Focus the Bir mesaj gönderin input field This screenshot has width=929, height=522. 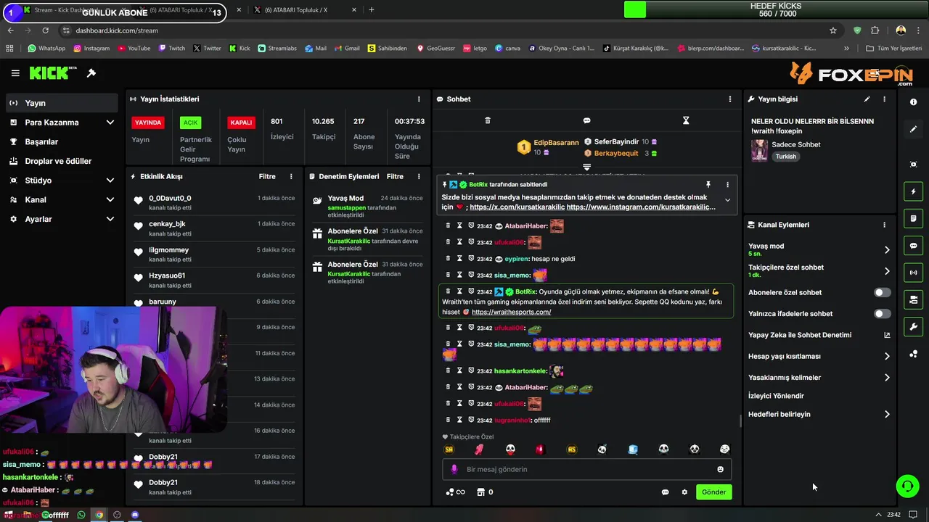[x=586, y=469]
